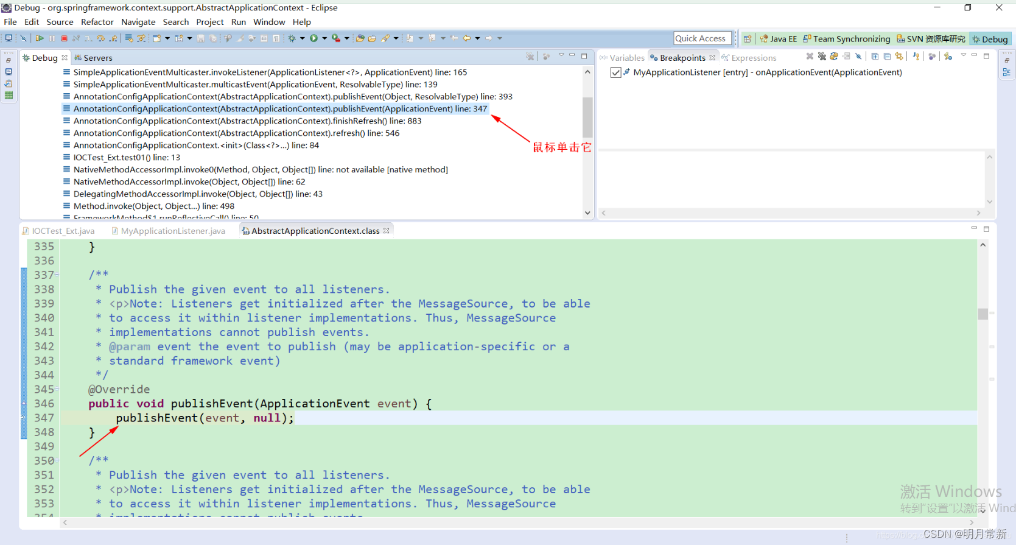
Task: Open the IOCTest_Ext.java editor tab
Action: (58, 231)
